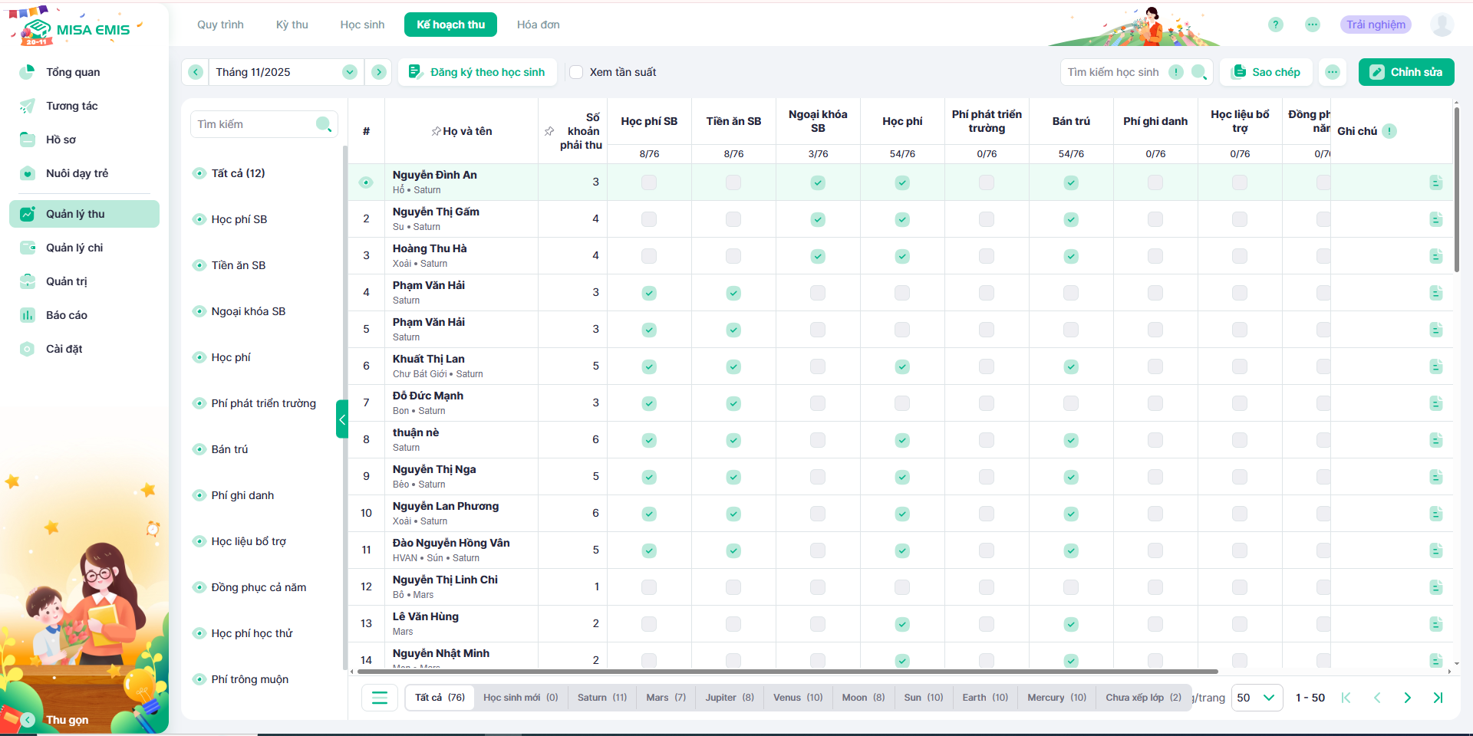1473x736 pixels.
Task: Open the page size 50 dropdown
Action: pos(1257,698)
